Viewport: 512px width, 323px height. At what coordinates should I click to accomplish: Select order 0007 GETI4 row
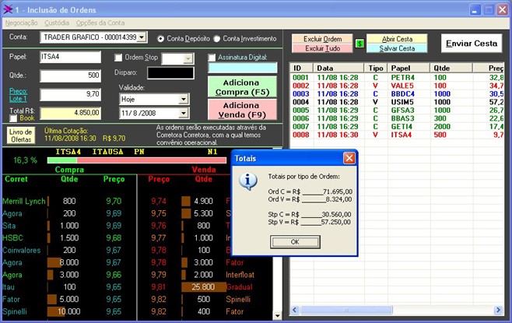pos(398,127)
